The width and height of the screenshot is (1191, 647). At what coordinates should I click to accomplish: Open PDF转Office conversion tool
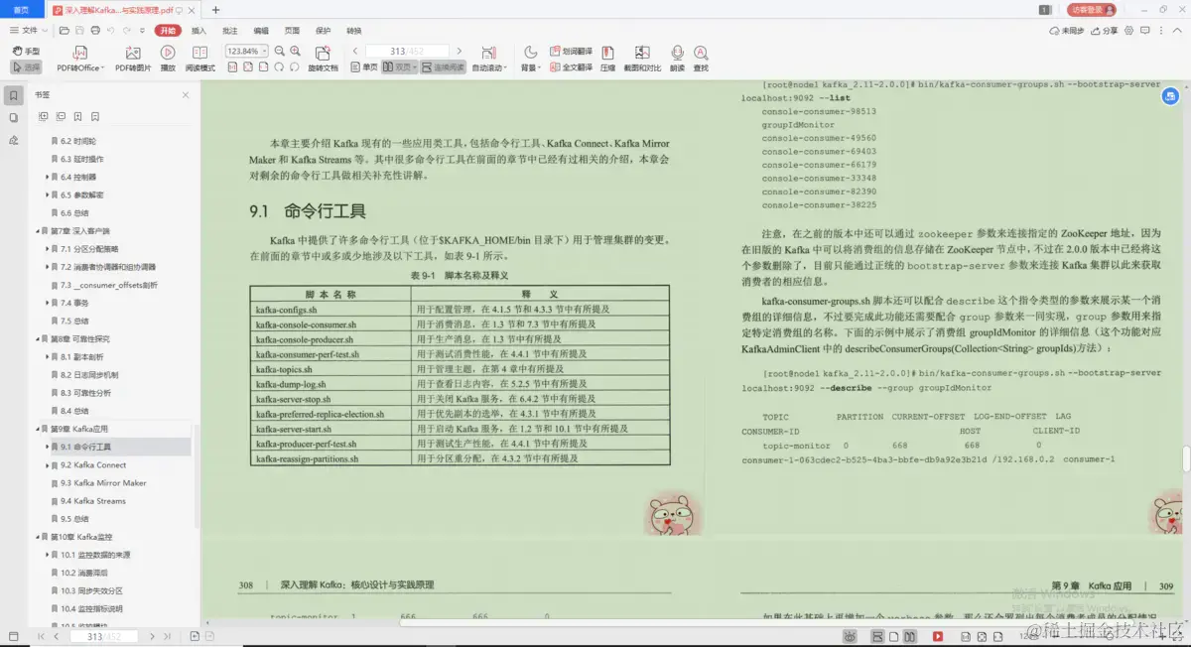point(79,59)
